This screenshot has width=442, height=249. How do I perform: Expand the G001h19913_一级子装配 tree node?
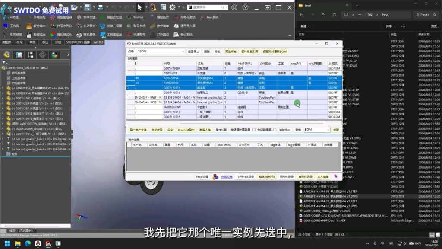click(x=3, y=134)
